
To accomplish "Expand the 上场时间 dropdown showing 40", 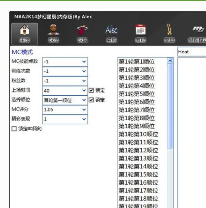I will click(x=84, y=91).
